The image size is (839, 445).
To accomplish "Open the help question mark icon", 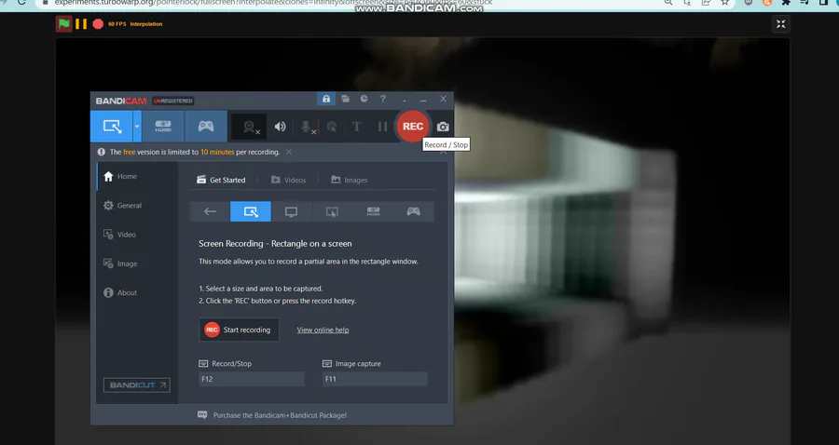I will coord(382,99).
